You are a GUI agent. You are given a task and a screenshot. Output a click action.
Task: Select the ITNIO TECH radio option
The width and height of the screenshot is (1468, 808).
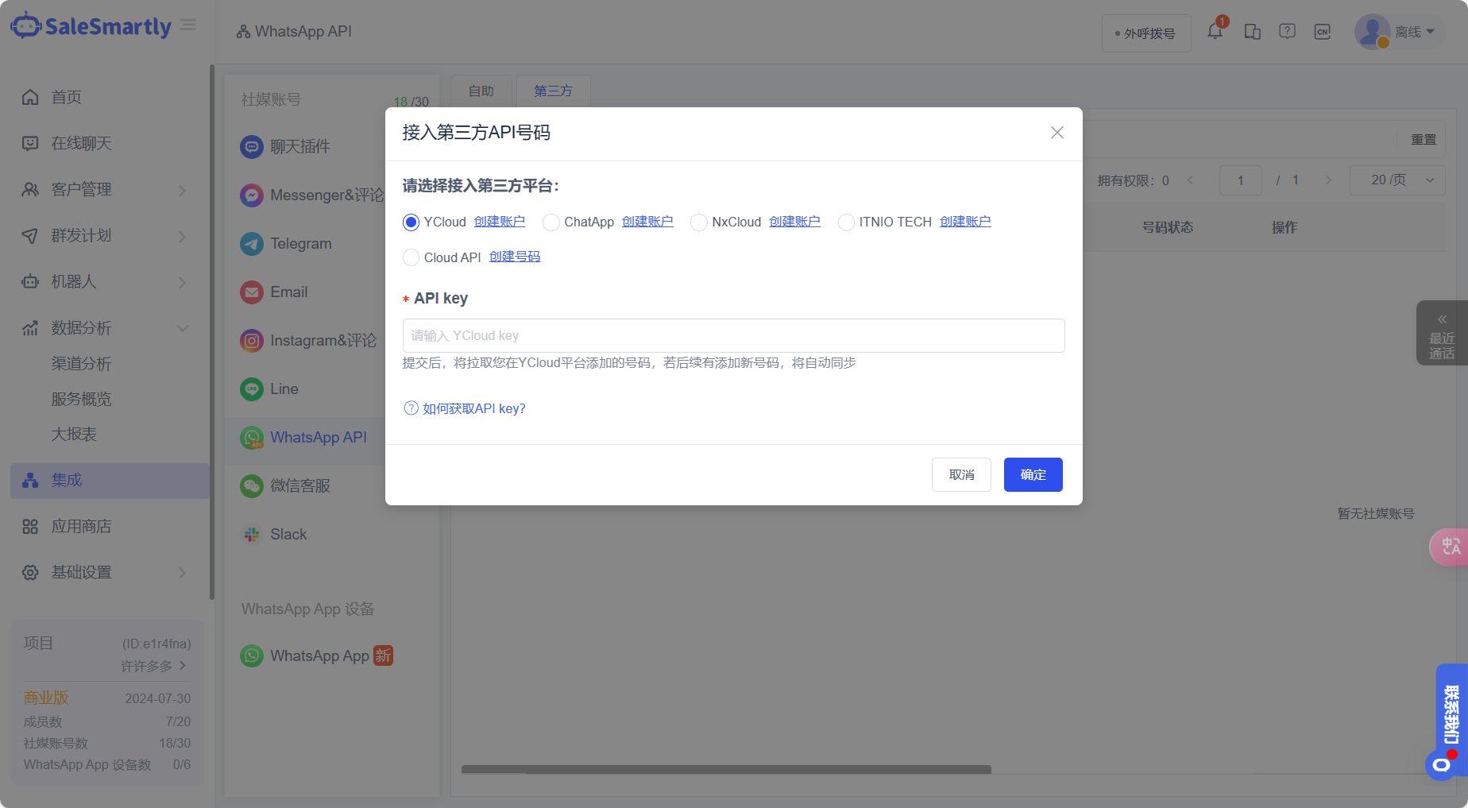[846, 222]
